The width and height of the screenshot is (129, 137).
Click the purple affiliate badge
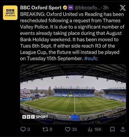point(71,7)
